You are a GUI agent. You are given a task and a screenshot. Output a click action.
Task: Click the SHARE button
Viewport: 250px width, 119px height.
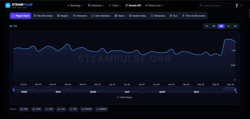click(x=87, y=109)
